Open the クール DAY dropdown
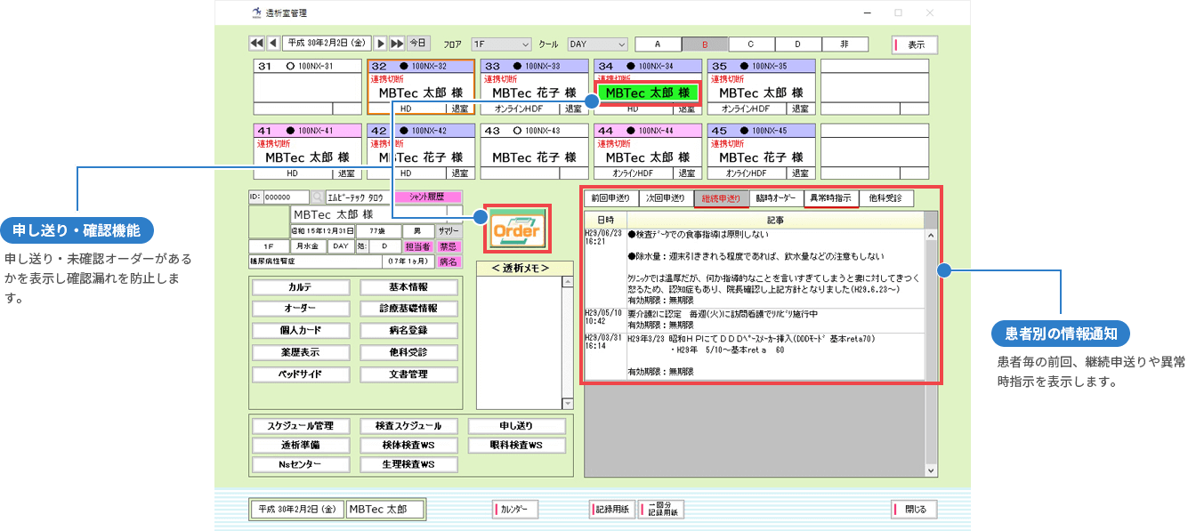1188x531 pixels. point(597,44)
